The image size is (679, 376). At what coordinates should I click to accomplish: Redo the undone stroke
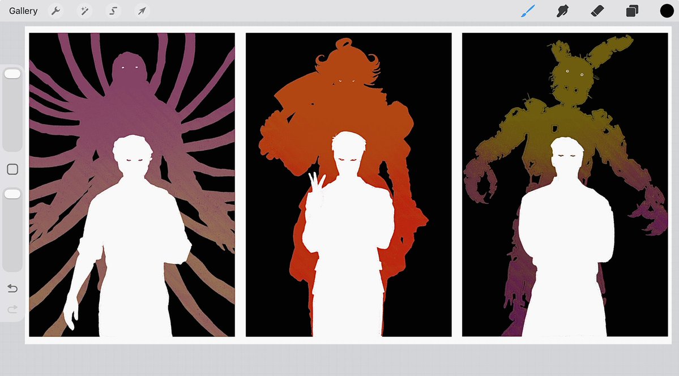12,309
